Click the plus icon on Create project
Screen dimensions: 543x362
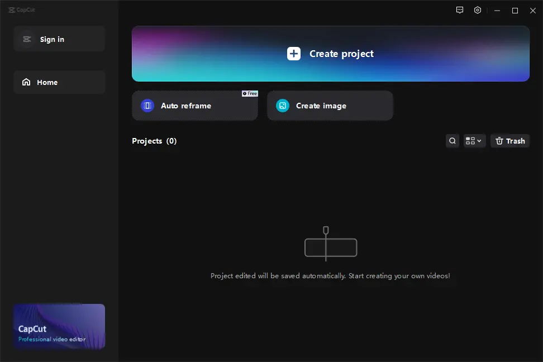tap(294, 54)
